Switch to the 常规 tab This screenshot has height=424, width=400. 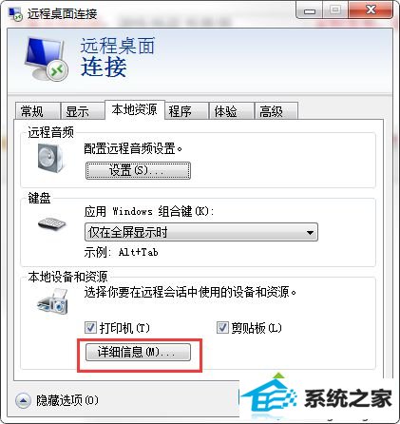[38, 111]
